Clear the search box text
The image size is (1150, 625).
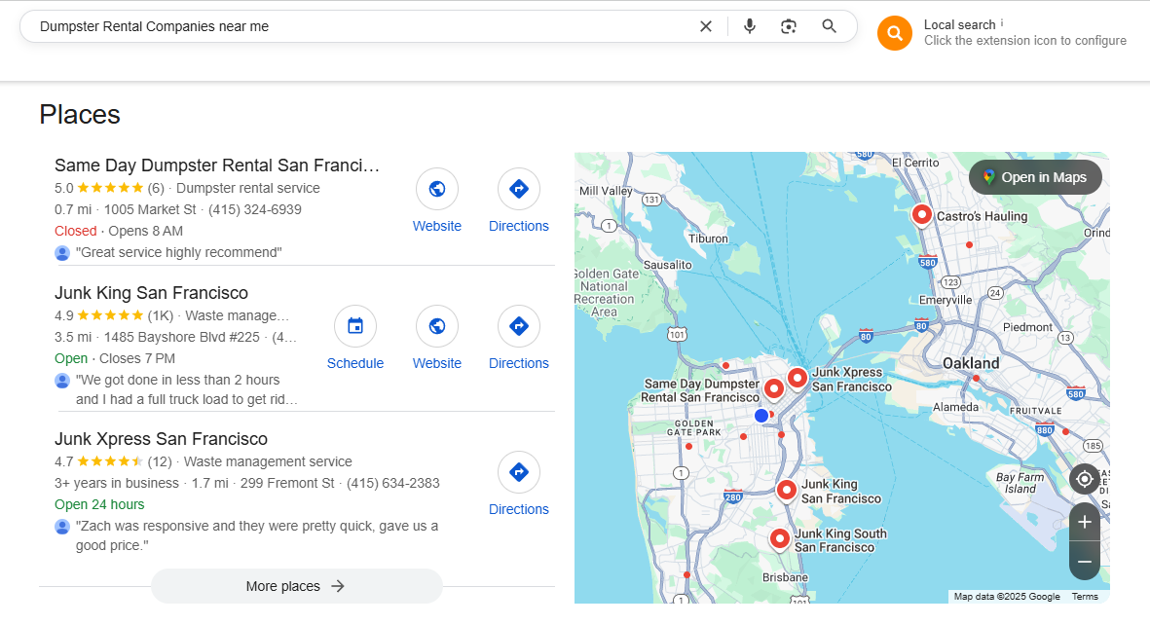[706, 26]
